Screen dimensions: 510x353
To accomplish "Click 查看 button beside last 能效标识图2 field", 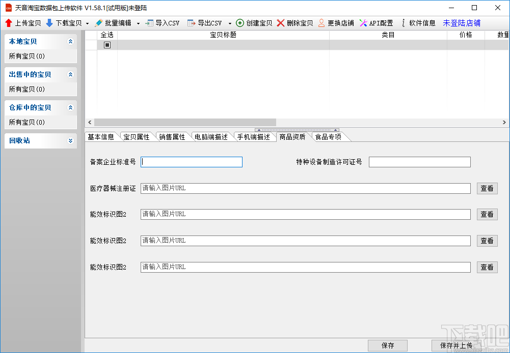I will point(487,267).
